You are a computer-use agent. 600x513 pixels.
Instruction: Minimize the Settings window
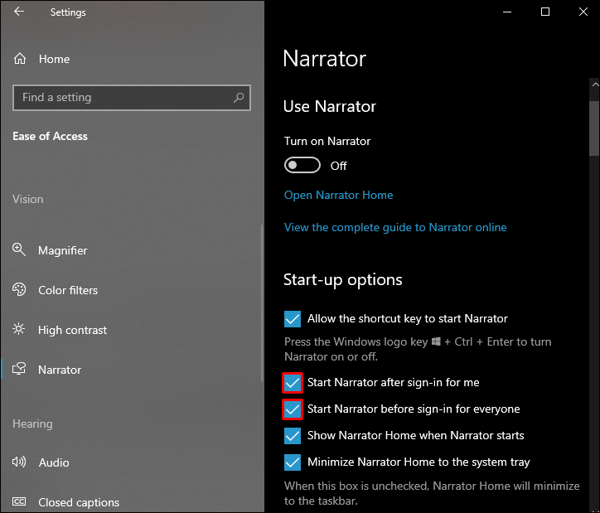507,12
